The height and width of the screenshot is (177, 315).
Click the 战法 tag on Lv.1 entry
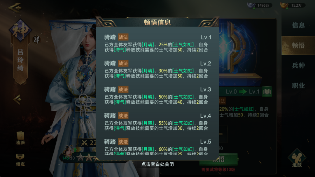tap(123, 37)
